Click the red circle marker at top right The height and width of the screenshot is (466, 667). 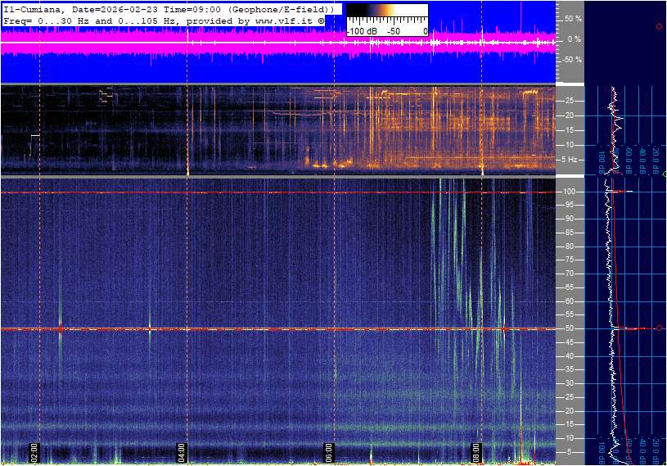point(659,27)
